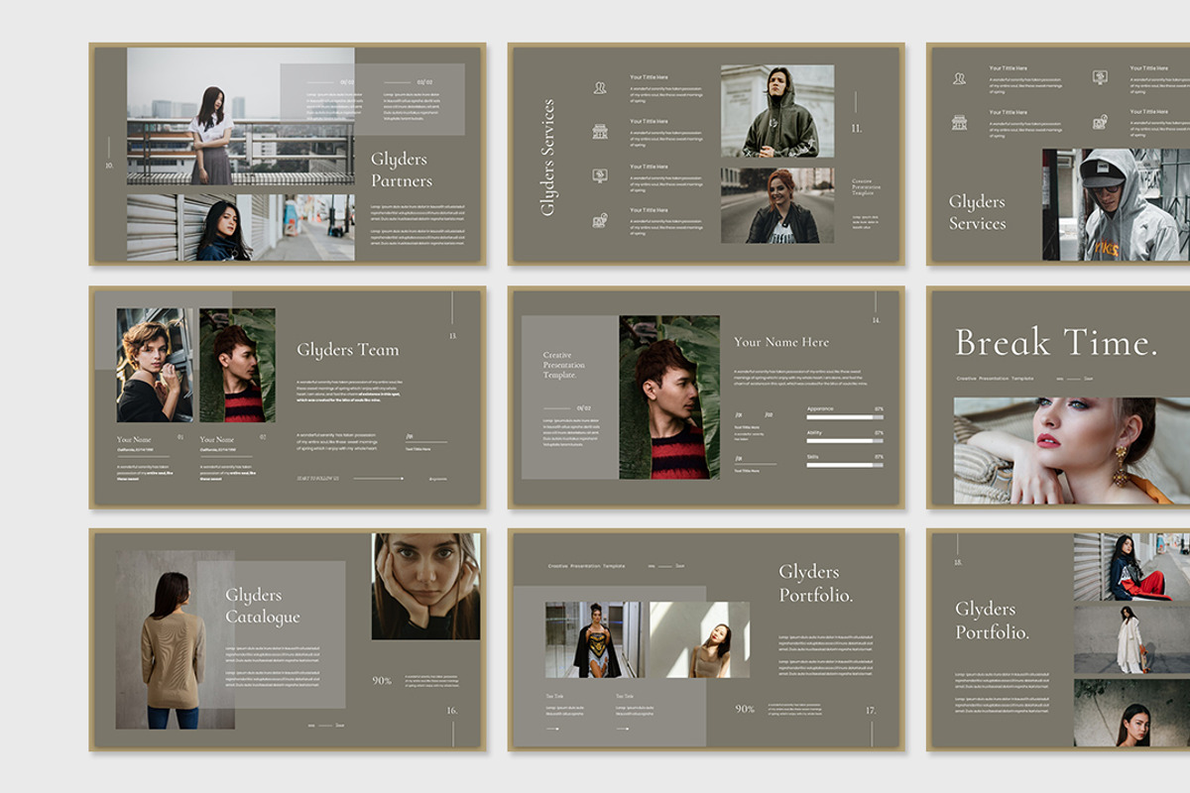This screenshot has height=793, width=1190.
Task: Select the man-with-leaves photo on the Glyders Team slide
Action: point(237,365)
